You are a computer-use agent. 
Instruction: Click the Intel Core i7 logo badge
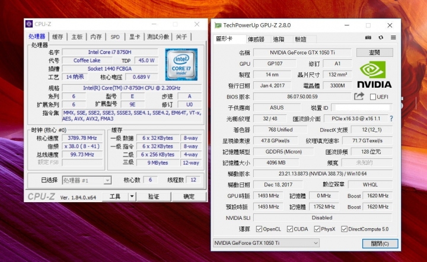181,65
